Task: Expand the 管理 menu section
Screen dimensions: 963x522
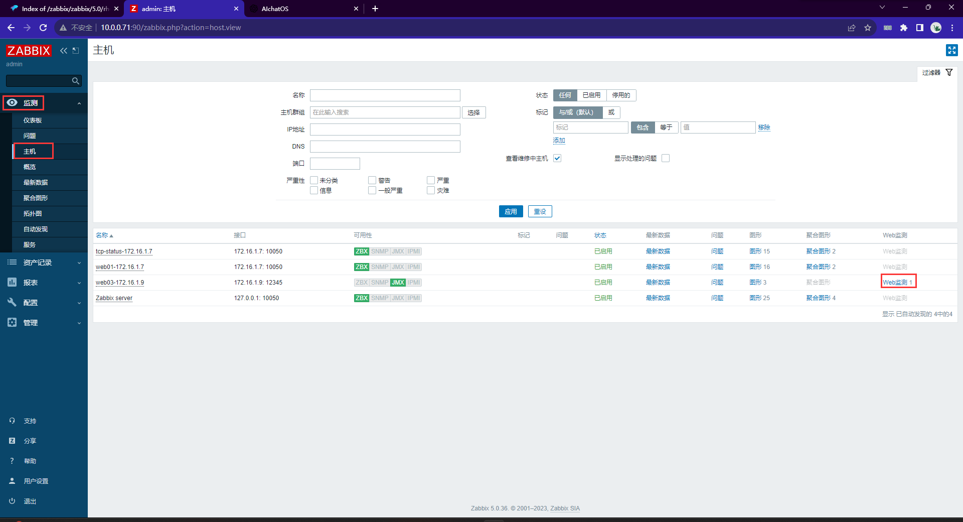Action: click(x=79, y=323)
